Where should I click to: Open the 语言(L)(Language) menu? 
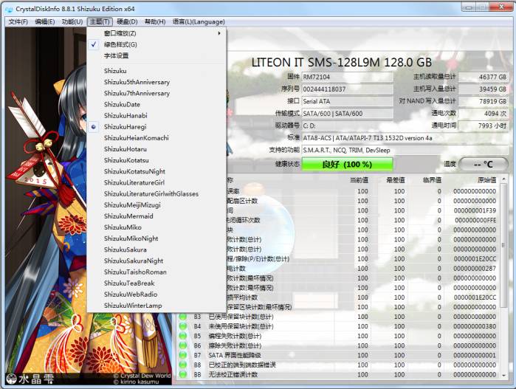click(199, 21)
